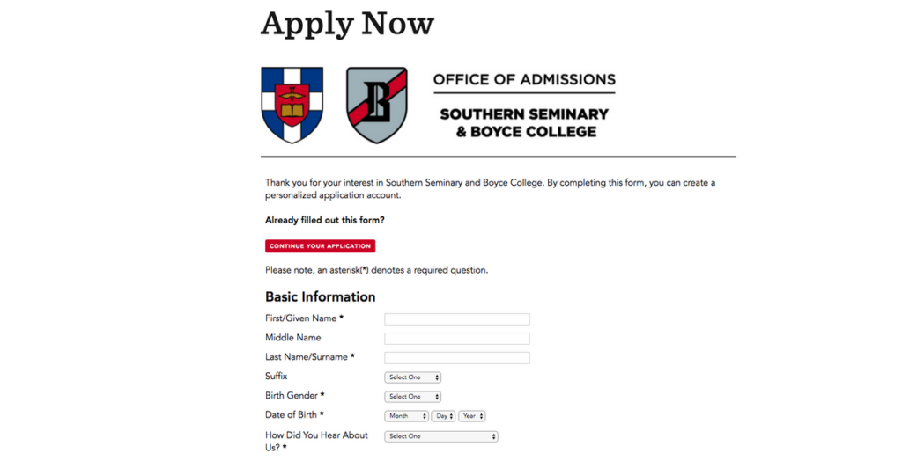
Task: Click the Already filled out this form text
Action: 325,220
